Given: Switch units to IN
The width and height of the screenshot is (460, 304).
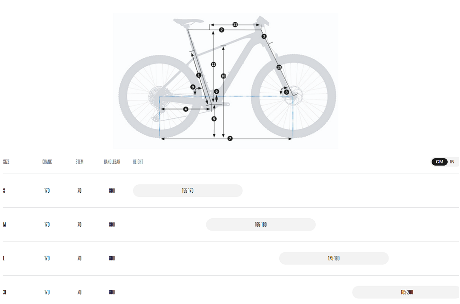Looking at the screenshot, I should click(x=452, y=161).
